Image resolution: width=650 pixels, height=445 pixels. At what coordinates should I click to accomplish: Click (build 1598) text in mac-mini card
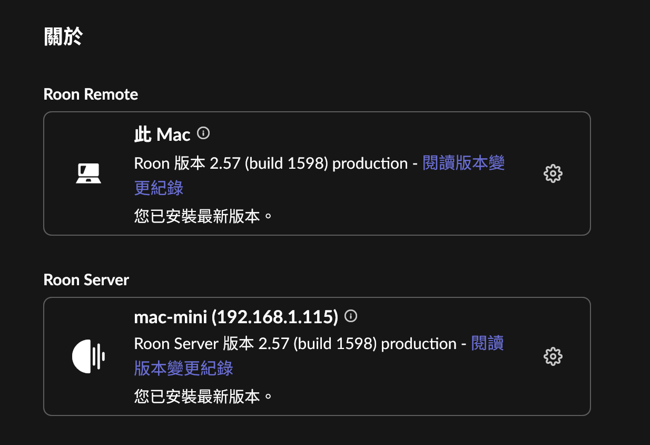335,344
